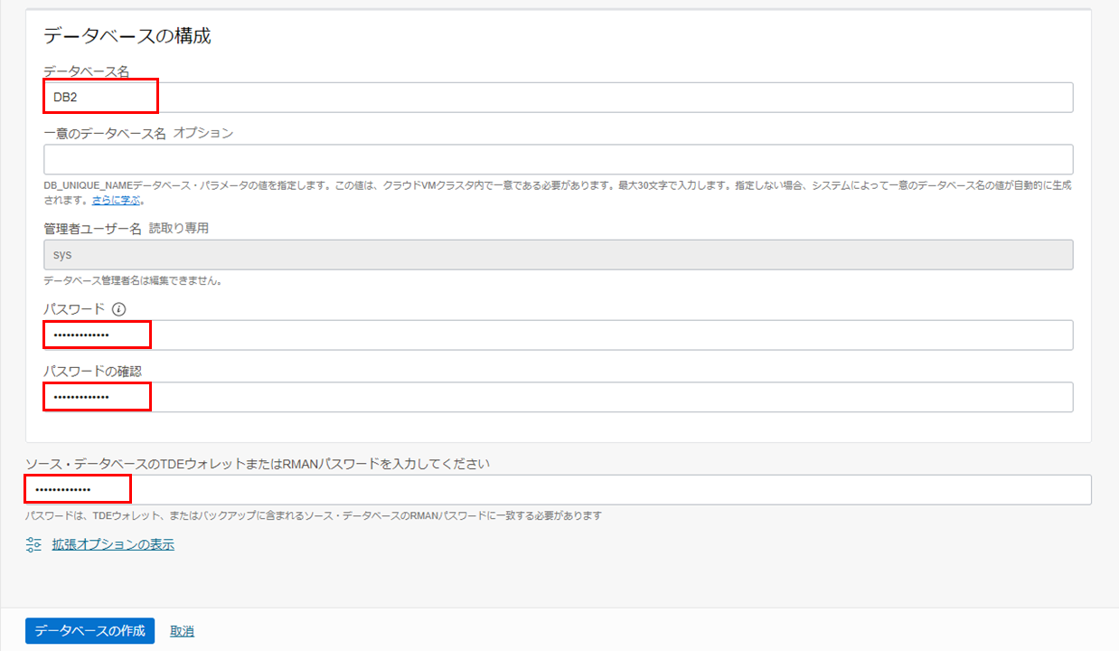This screenshot has height=651, width=1119.
Task: Click the read-only sys administrator field
Action: [x=558, y=255]
